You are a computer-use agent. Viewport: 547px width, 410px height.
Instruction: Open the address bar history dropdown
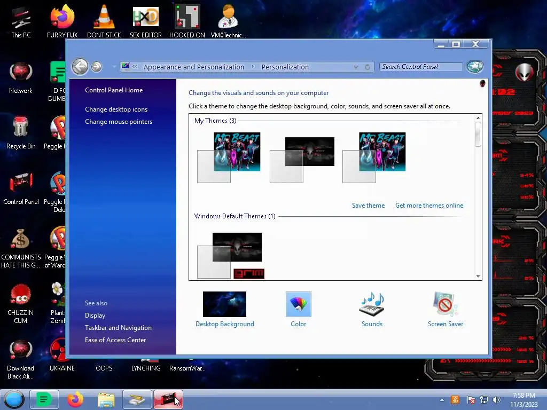(x=356, y=67)
